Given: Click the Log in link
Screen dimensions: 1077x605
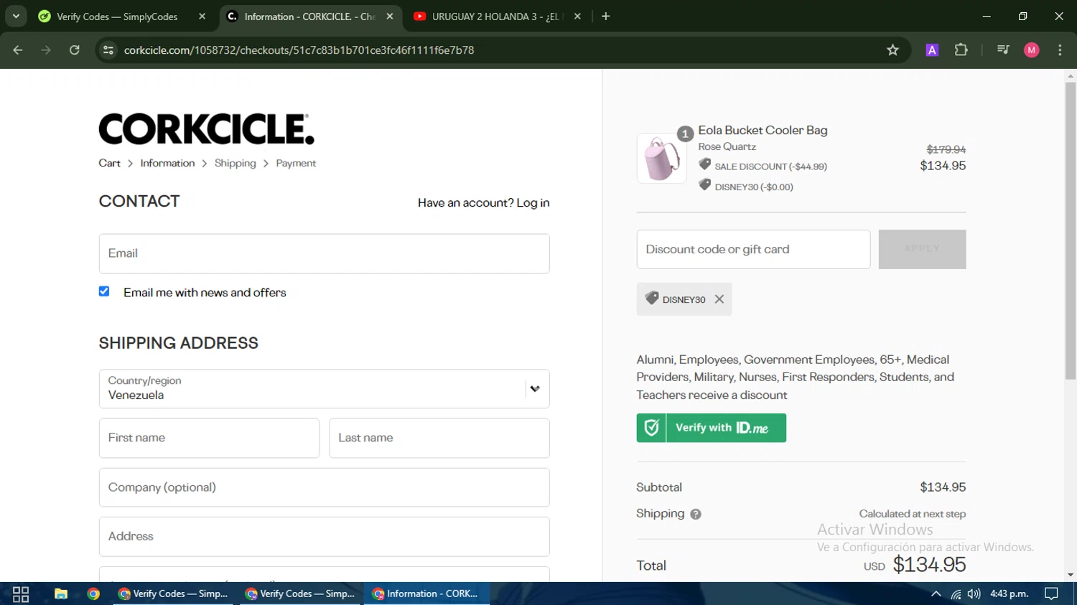Looking at the screenshot, I should [x=533, y=203].
